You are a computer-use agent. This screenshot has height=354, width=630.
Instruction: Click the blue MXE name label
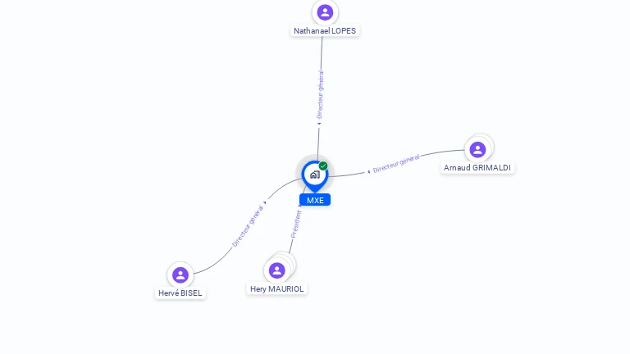315,200
